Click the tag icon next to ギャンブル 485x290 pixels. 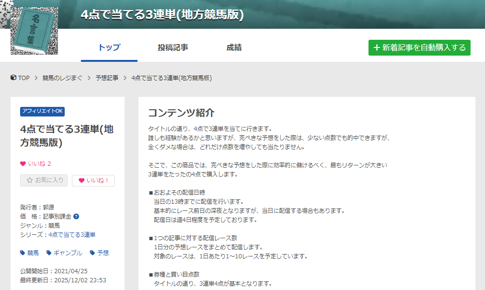(x=49, y=253)
